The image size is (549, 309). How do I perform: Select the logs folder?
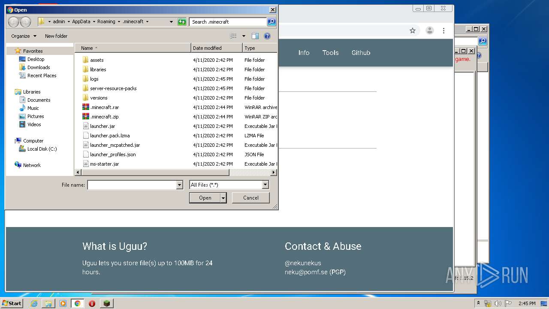pyautogui.click(x=94, y=79)
